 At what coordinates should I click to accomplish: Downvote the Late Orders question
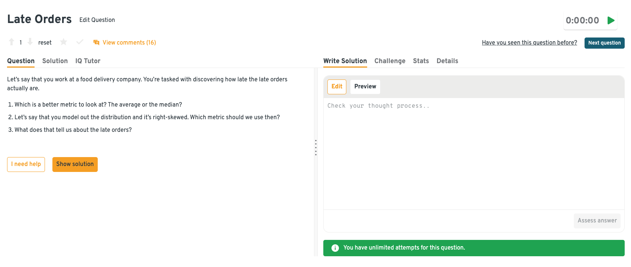coord(30,42)
